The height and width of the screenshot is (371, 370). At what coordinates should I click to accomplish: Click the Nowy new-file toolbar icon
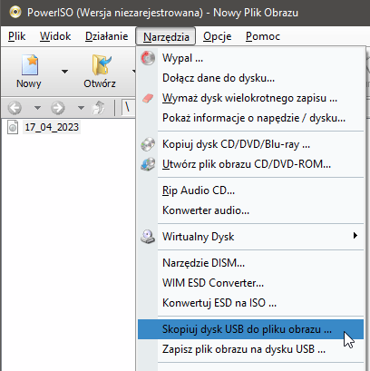pyautogui.click(x=30, y=64)
